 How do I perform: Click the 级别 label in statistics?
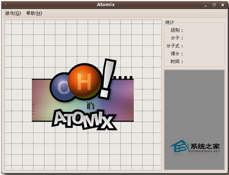(x=177, y=31)
